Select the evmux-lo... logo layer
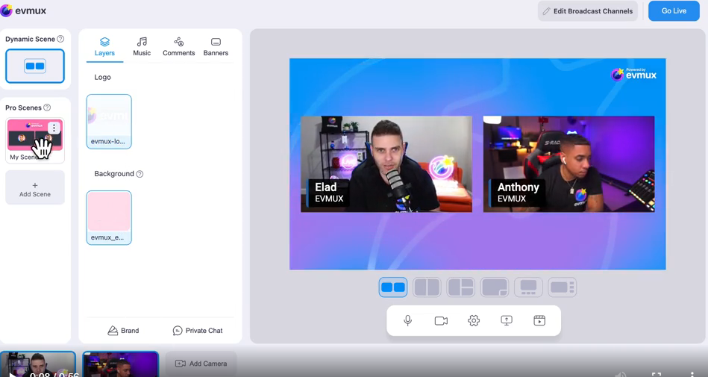708x377 pixels. (x=109, y=121)
